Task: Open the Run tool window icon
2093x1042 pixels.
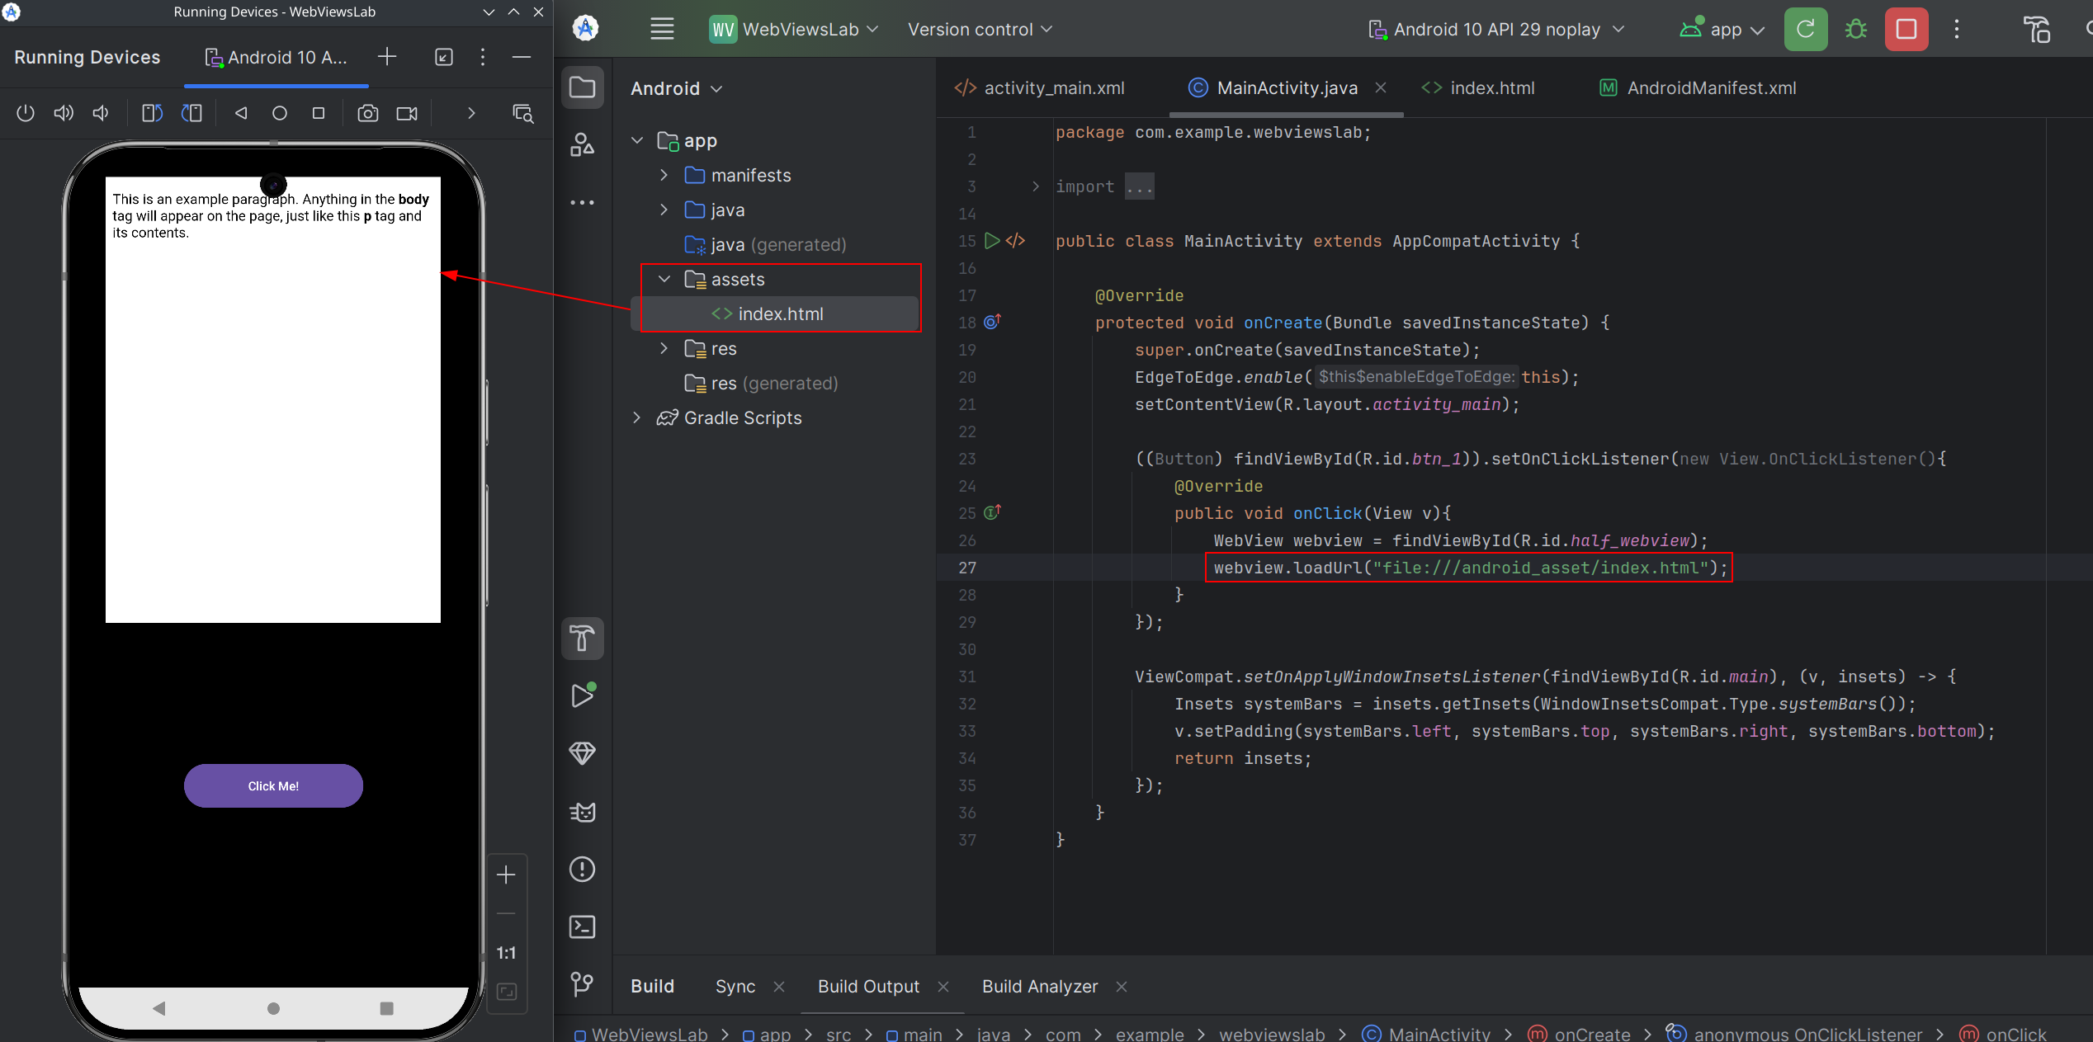Action: click(x=583, y=695)
